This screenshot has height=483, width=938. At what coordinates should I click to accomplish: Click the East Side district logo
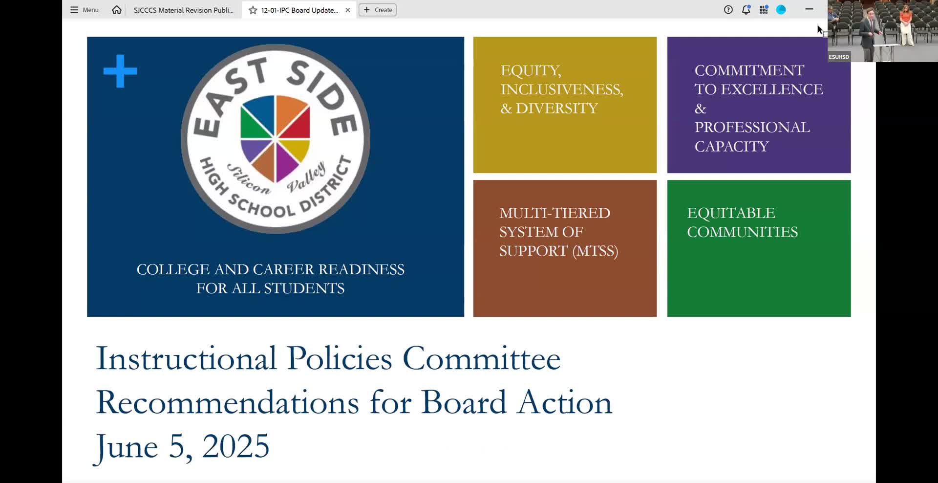[276, 139]
